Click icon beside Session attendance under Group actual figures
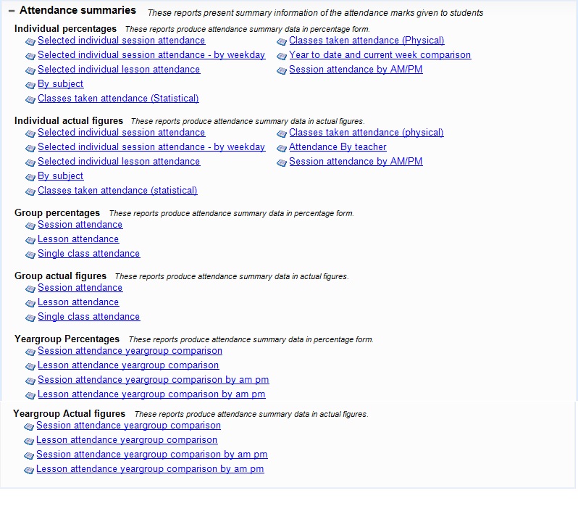Screen dimensions: 578x522 tap(30, 289)
